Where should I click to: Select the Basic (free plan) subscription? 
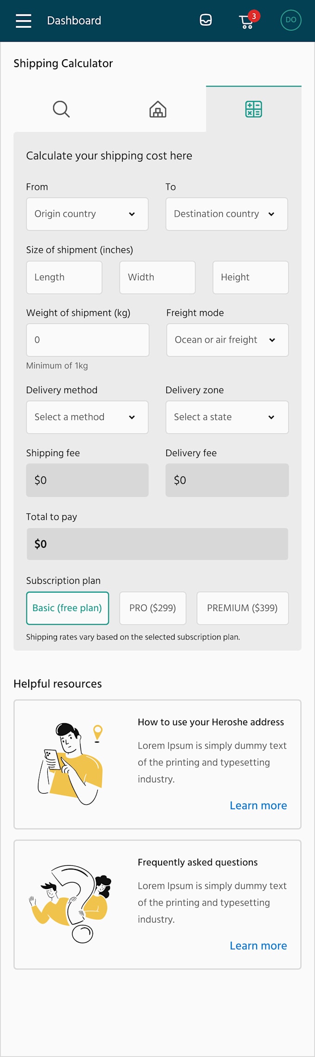[68, 608]
